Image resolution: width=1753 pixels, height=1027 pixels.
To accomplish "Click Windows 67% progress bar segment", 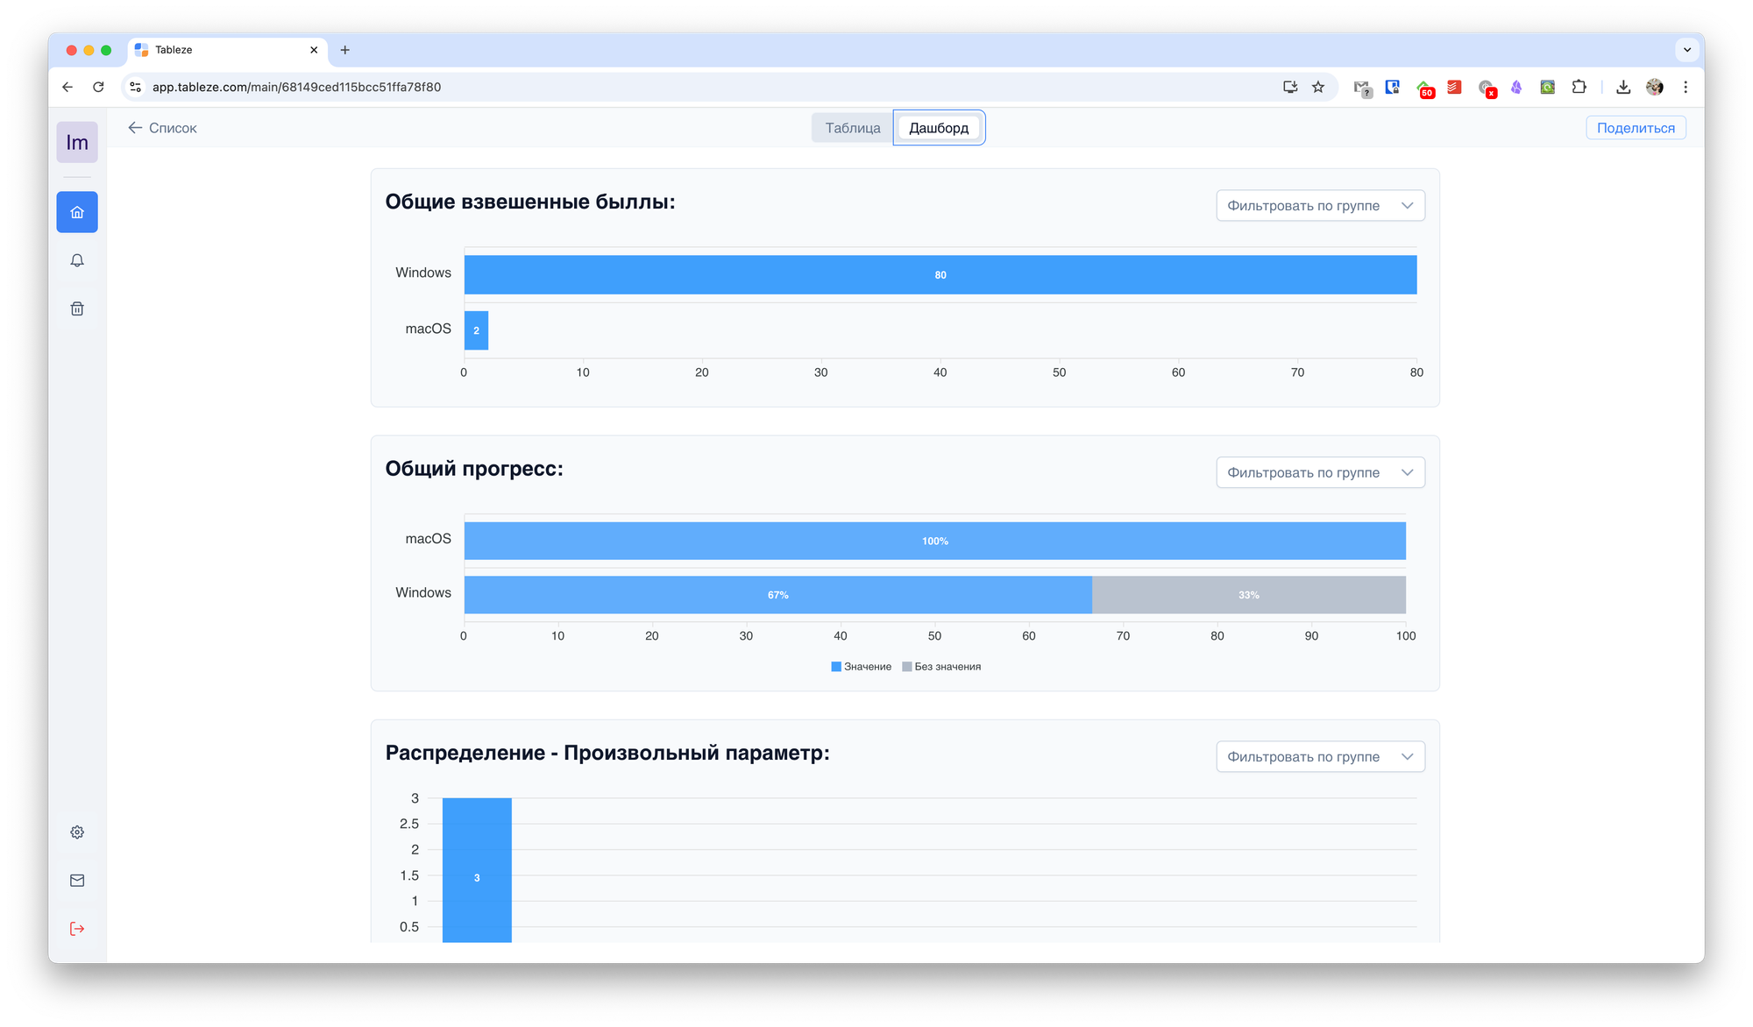I will point(777,595).
